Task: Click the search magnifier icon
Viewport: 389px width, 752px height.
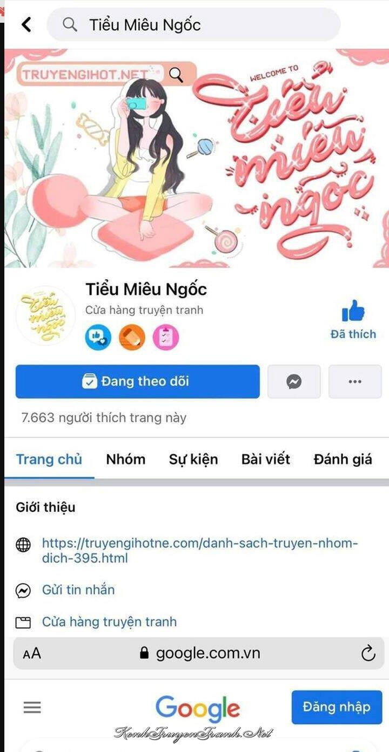Action: point(70,24)
